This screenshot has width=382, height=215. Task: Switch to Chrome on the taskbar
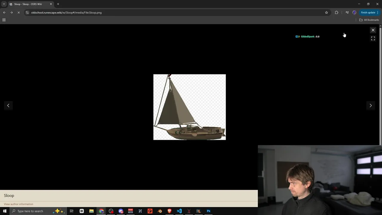(x=101, y=211)
